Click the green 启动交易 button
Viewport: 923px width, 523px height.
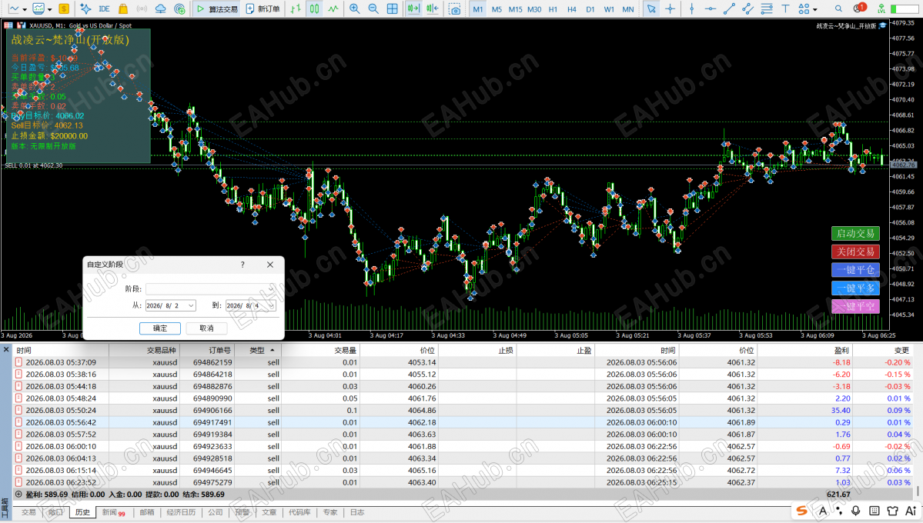pyautogui.click(x=855, y=234)
